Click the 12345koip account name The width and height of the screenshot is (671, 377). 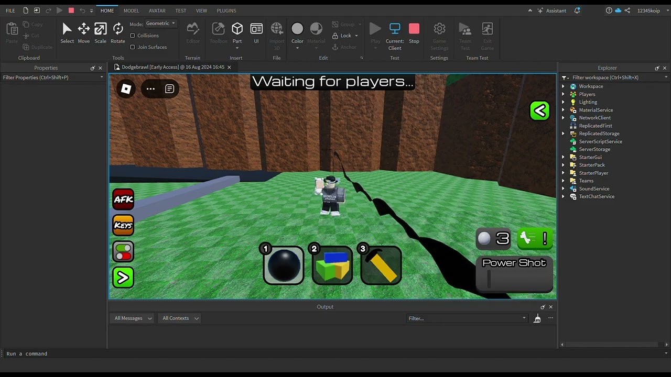tap(648, 10)
